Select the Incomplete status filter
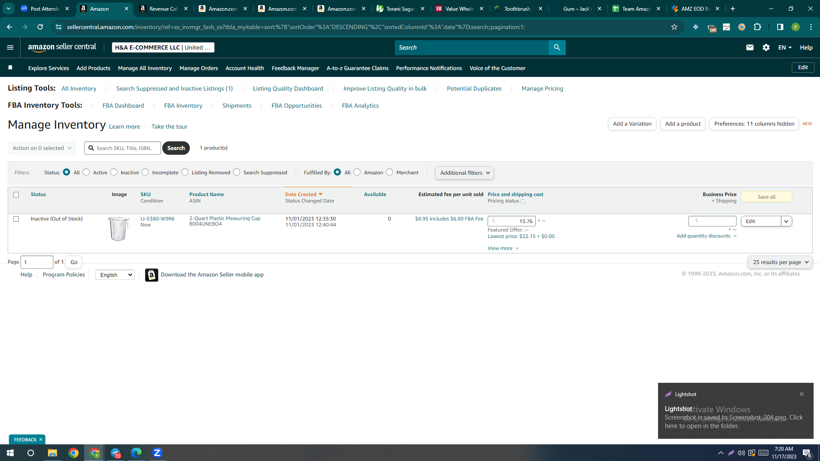Screen dimensions: 820x461 [x=145, y=172]
